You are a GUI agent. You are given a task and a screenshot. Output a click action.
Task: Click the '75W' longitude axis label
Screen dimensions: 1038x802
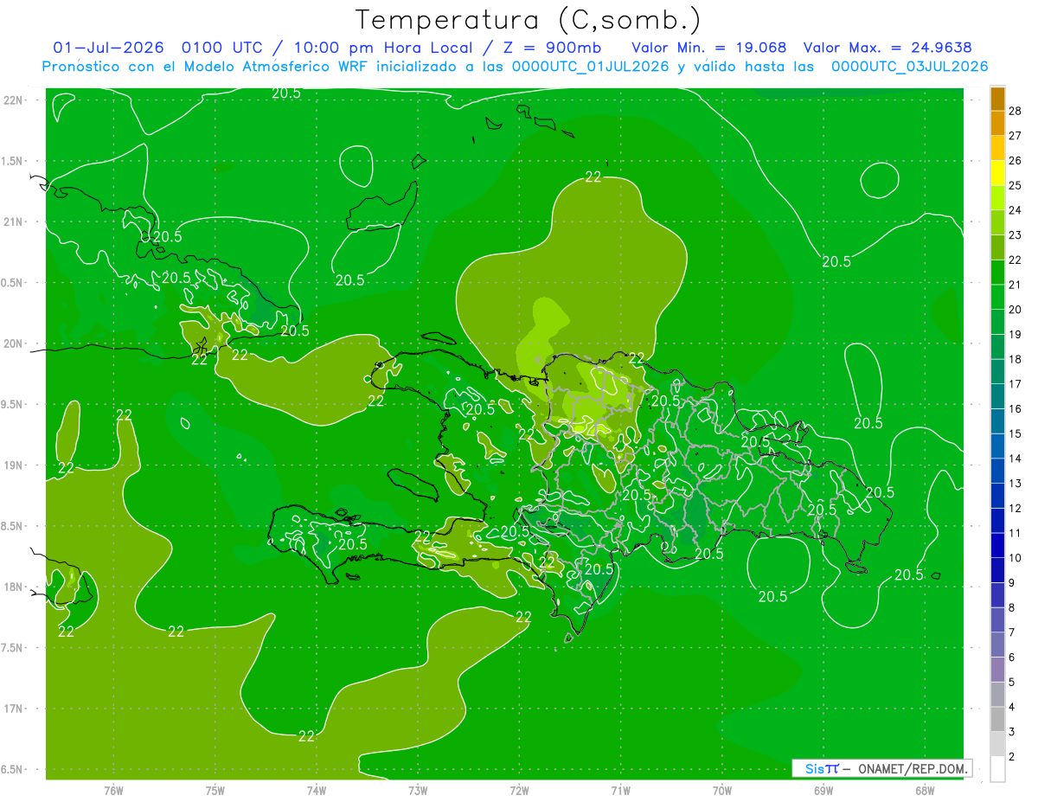(215, 791)
